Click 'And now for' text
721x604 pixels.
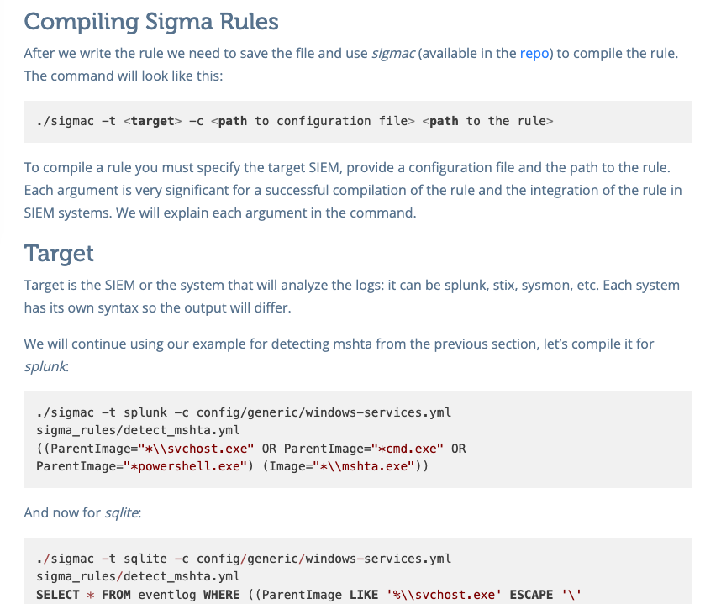pos(62,512)
